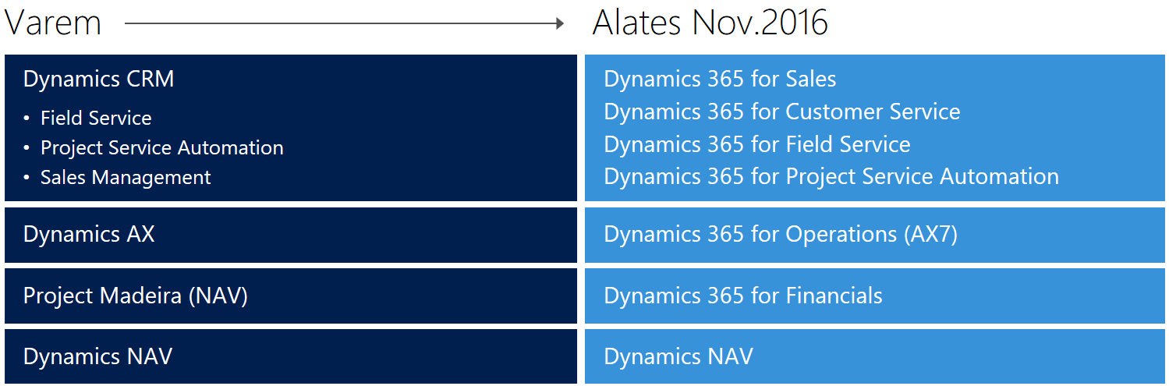Click the Dynamics 365 for Financials box
The image size is (1169, 386).
click(x=875, y=296)
